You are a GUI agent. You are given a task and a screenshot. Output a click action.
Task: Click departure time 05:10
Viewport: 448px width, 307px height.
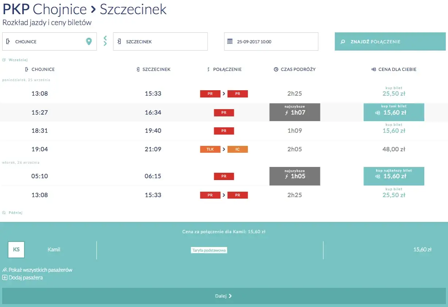(40, 176)
